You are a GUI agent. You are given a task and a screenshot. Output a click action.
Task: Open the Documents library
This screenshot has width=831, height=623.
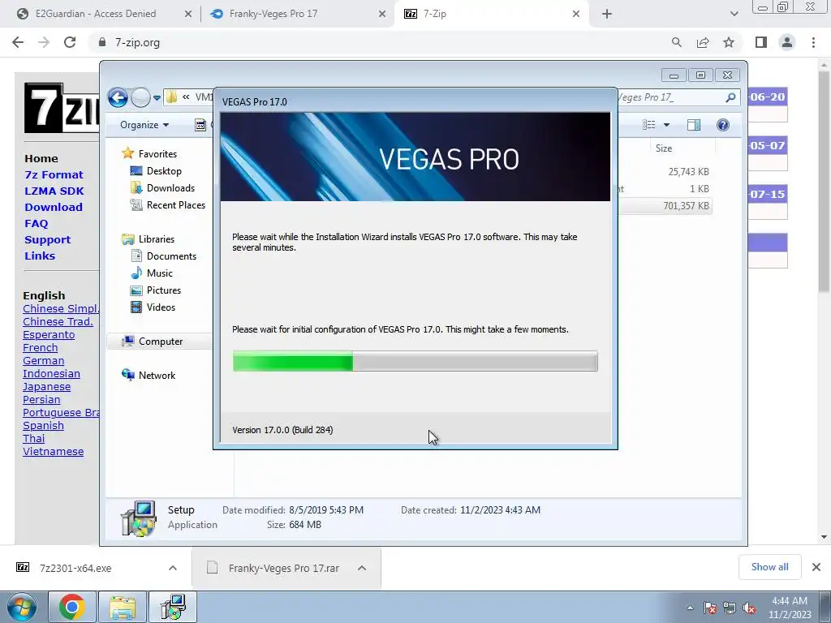(x=171, y=256)
